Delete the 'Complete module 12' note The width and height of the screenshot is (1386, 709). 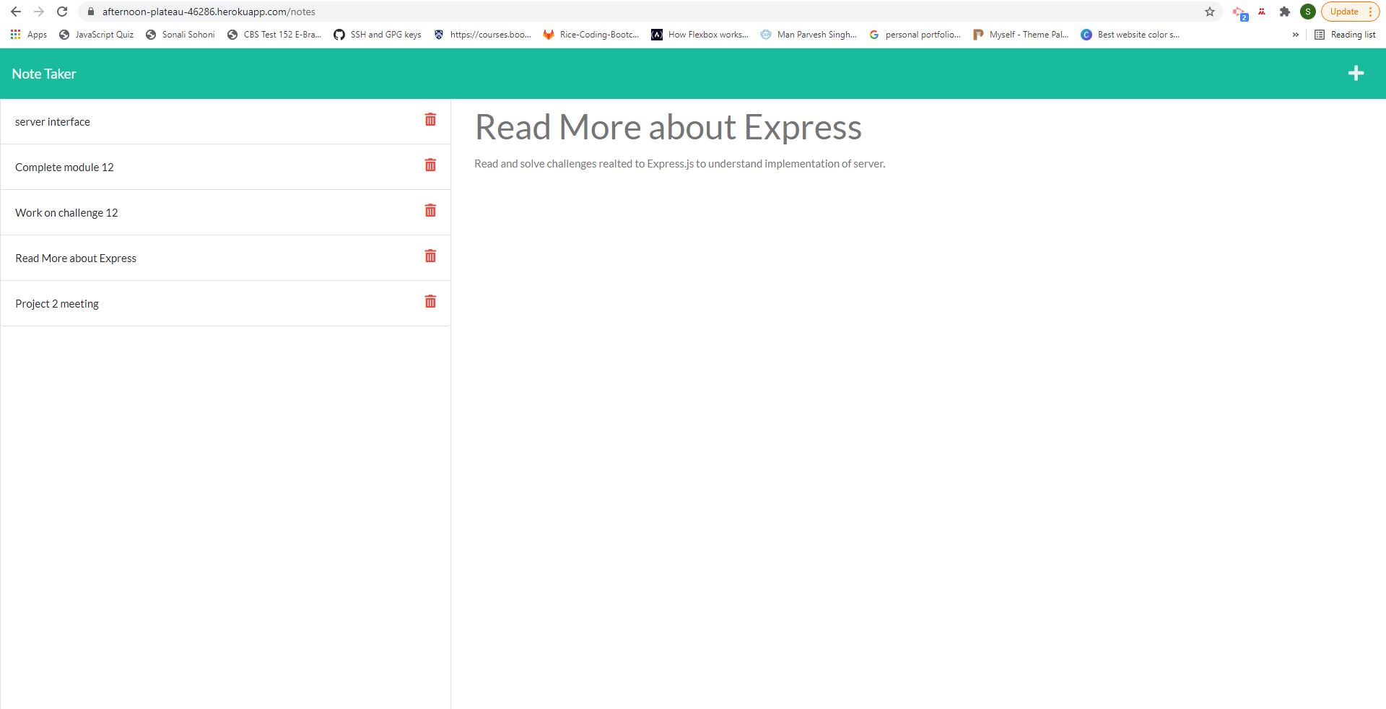[430, 165]
